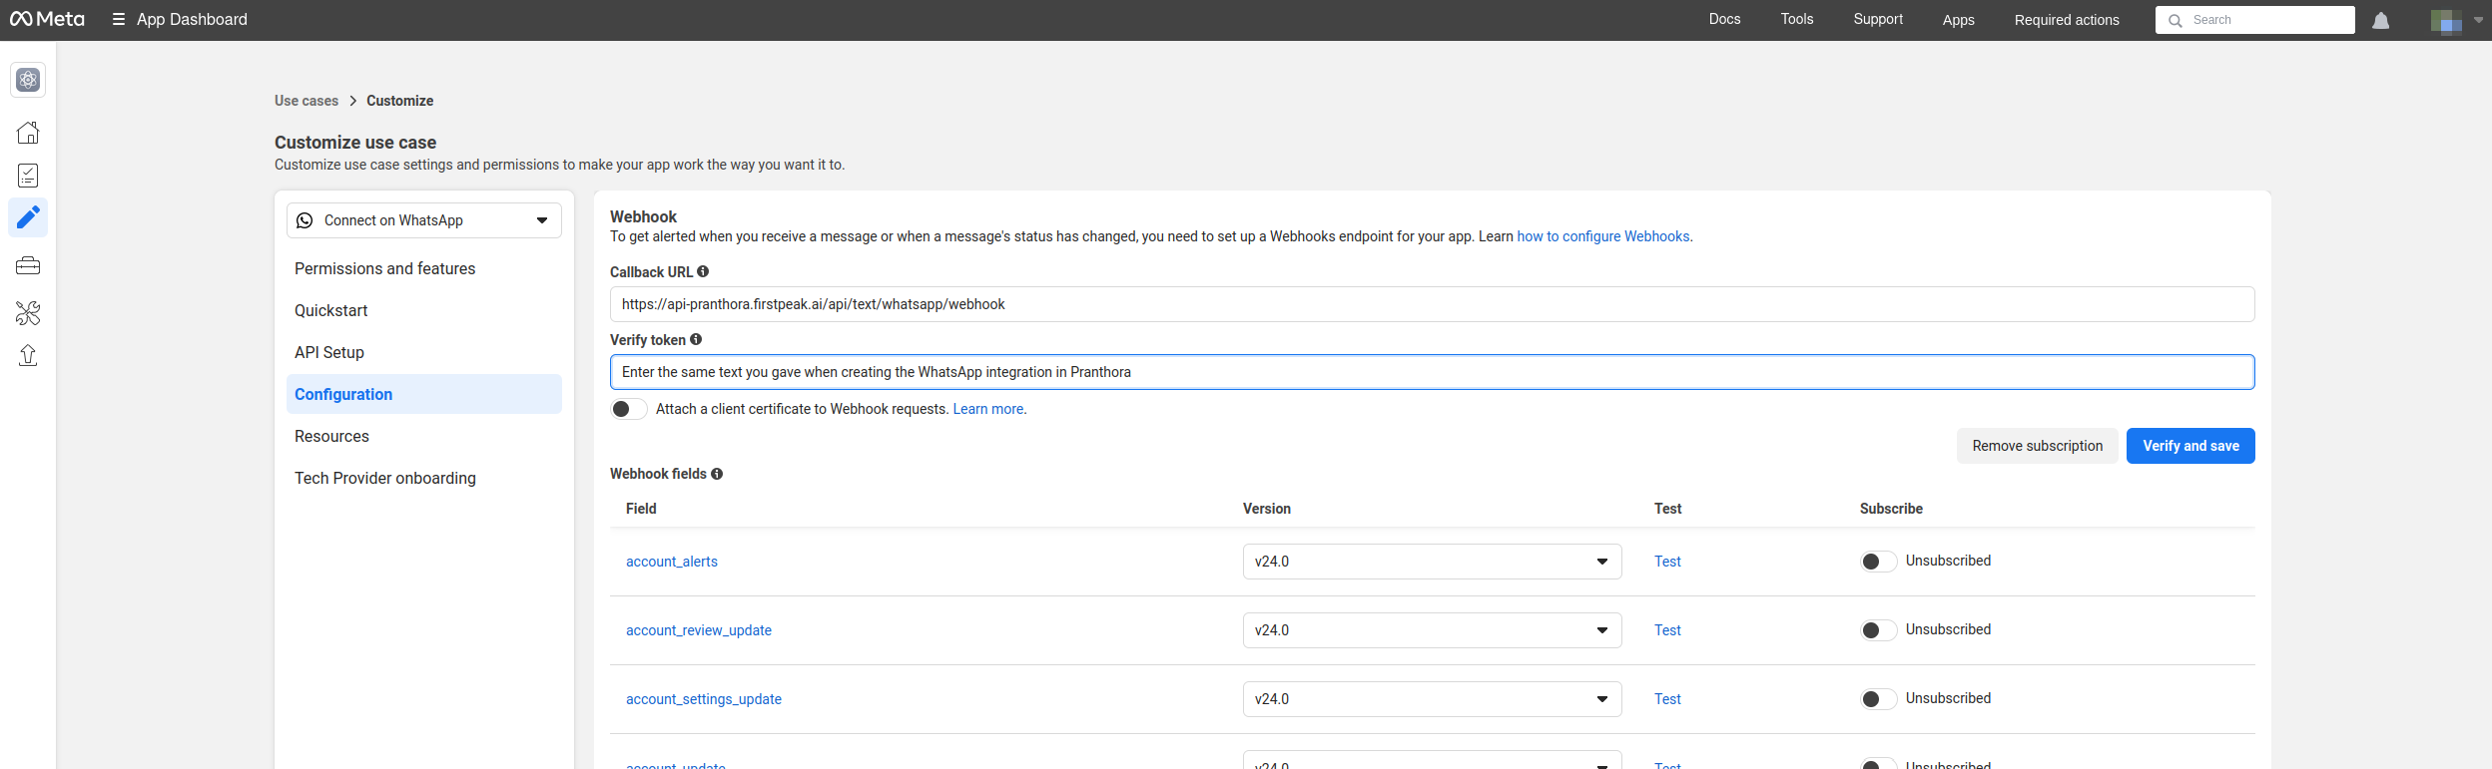This screenshot has width=2492, height=769.
Task: Click the publish upload icon in sidebar
Action: (x=28, y=356)
